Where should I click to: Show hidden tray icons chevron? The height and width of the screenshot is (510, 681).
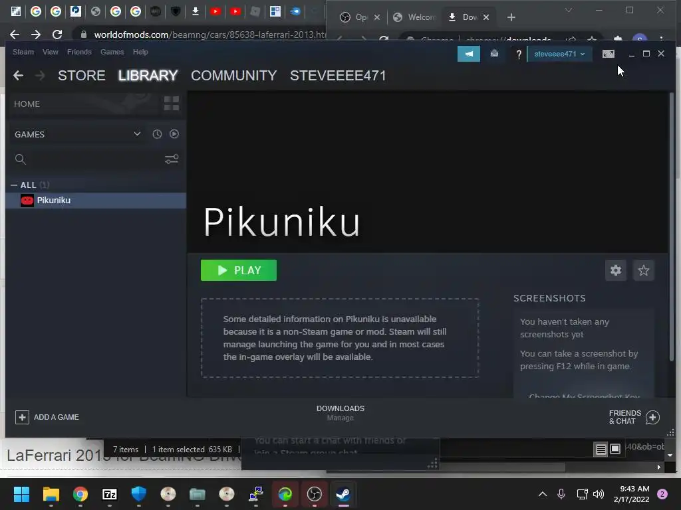click(x=543, y=494)
